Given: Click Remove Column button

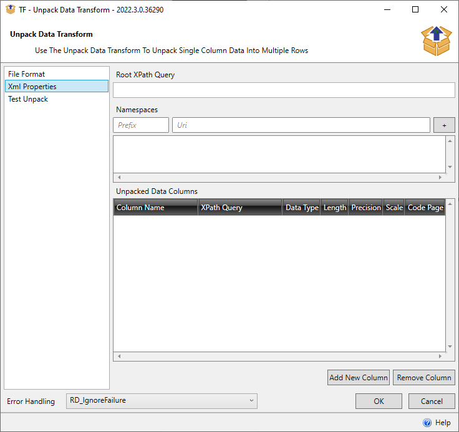Looking at the screenshot, I should point(424,378).
